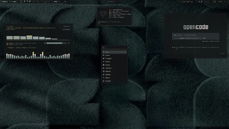This screenshot has height=129, width=229.
Task: Click the [Playlist] button in Cliamp
Action: 67,26
